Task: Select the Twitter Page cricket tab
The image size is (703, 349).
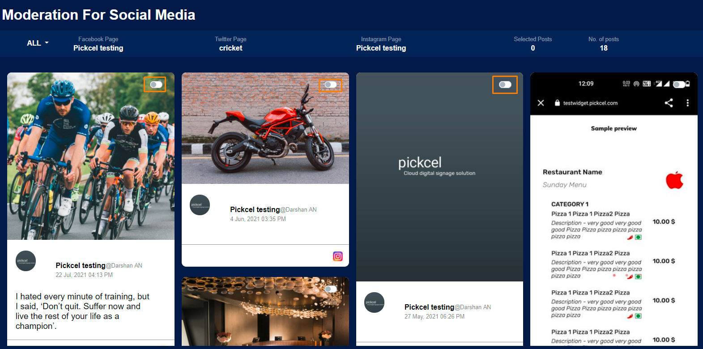Action: [230, 43]
